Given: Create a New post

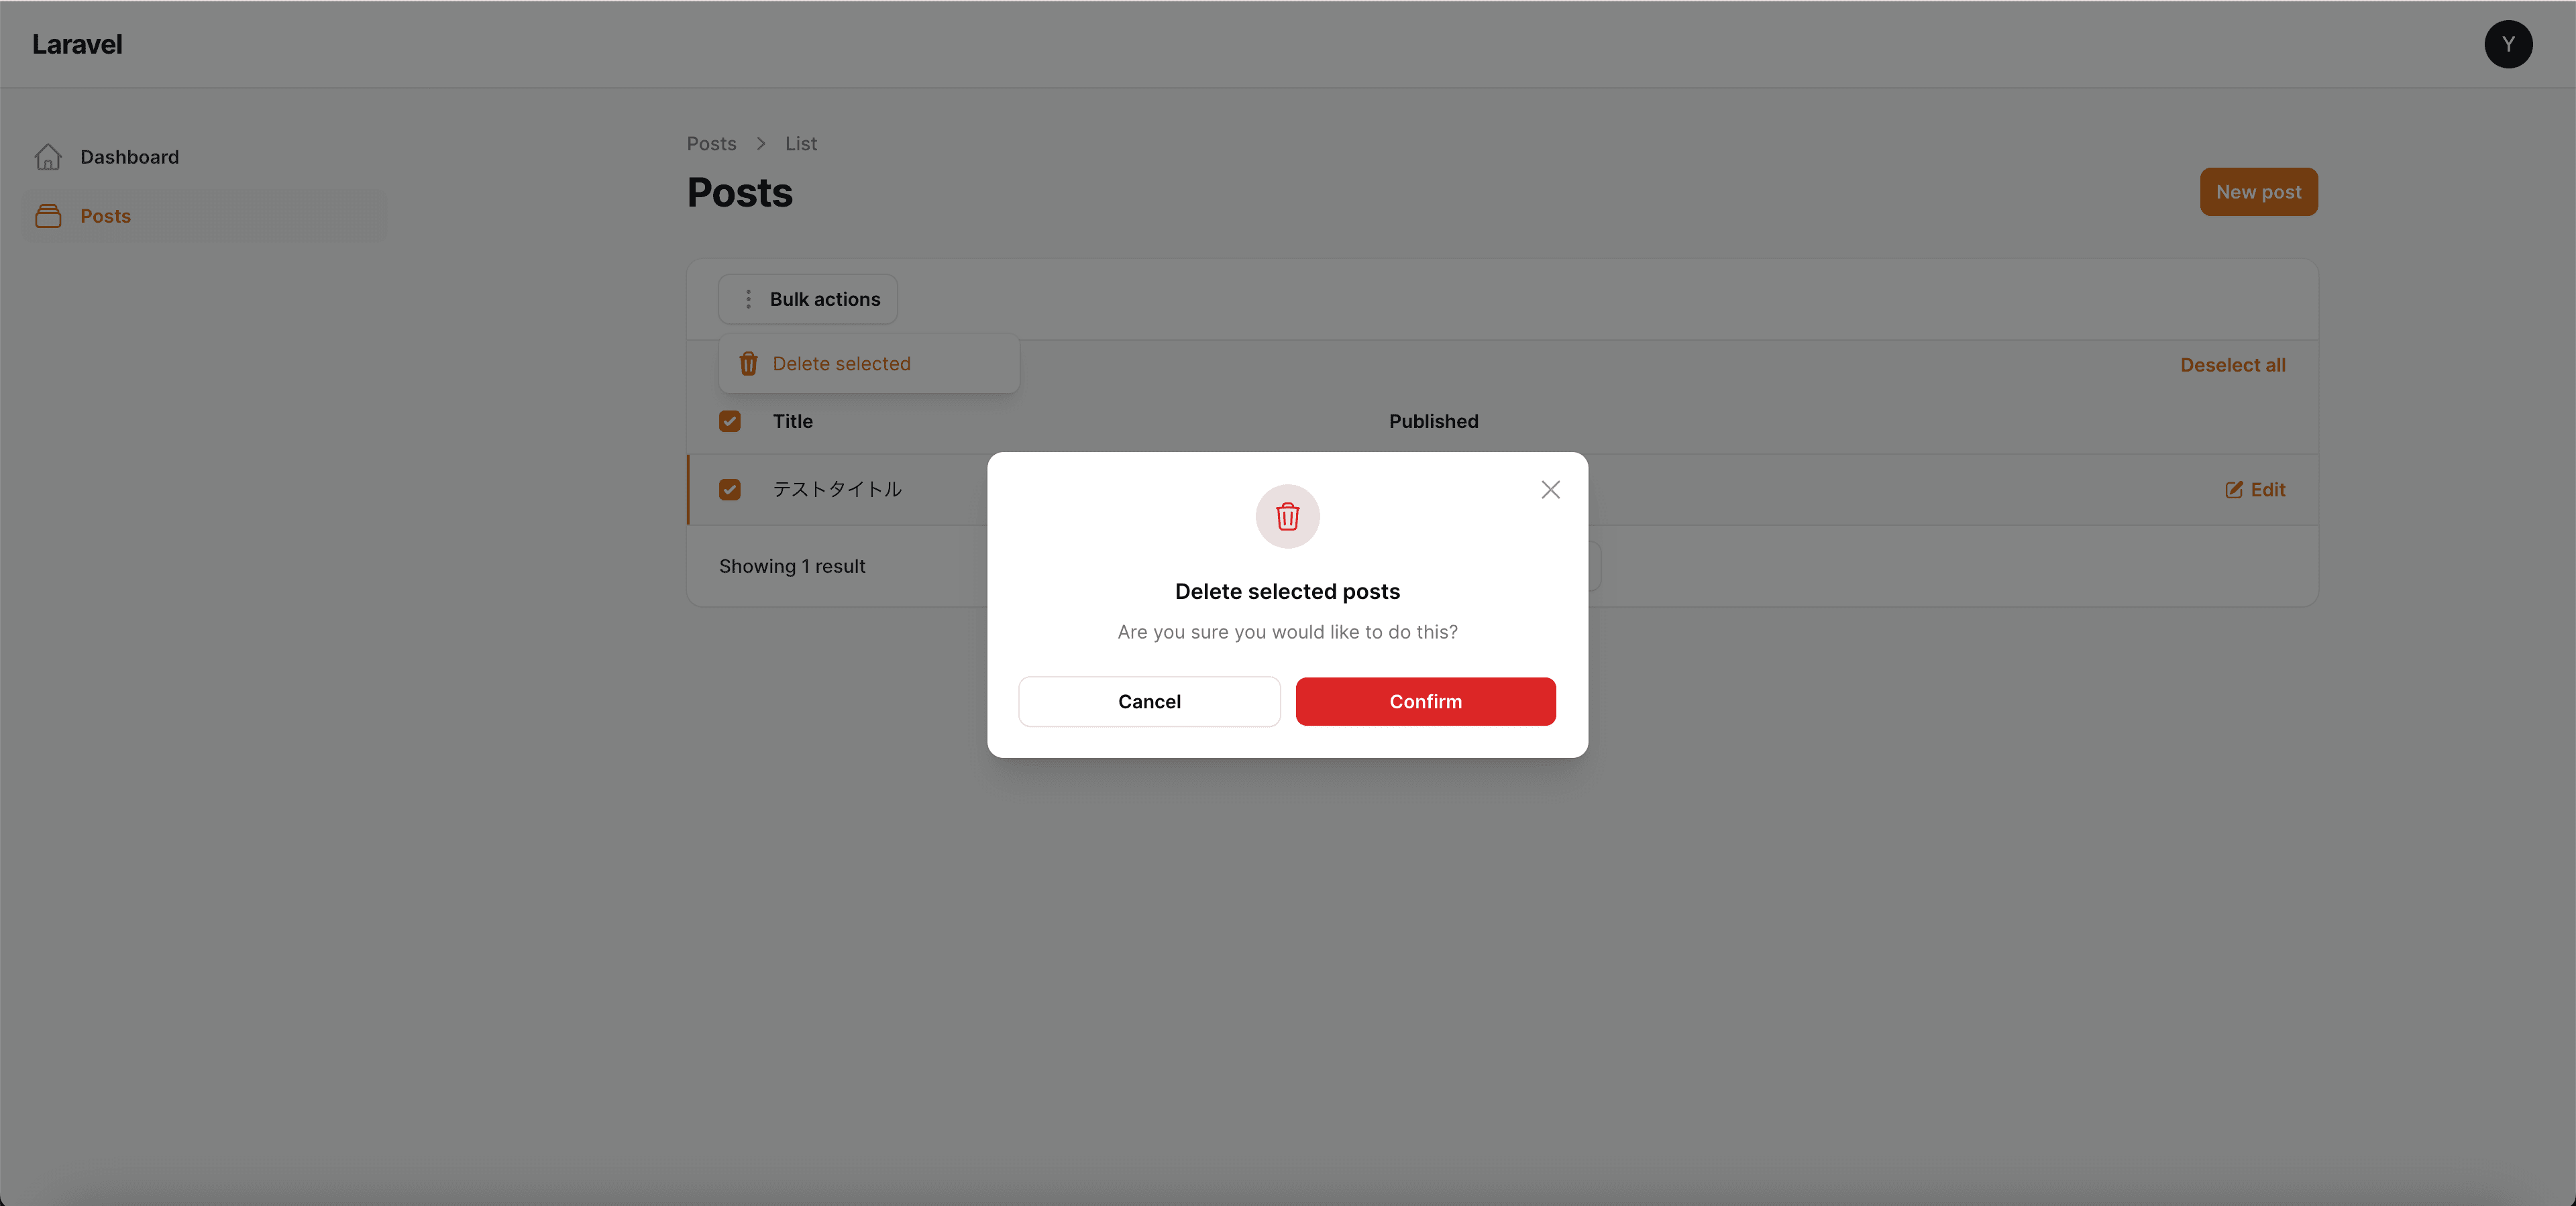Looking at the screenshot, I should click(2258, 192).
